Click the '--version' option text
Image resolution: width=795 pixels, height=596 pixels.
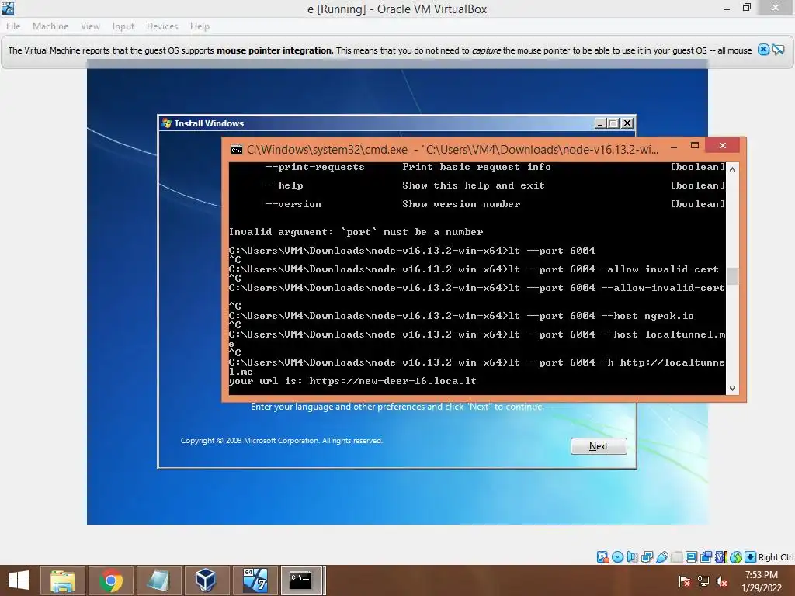(x=293, y=204)
